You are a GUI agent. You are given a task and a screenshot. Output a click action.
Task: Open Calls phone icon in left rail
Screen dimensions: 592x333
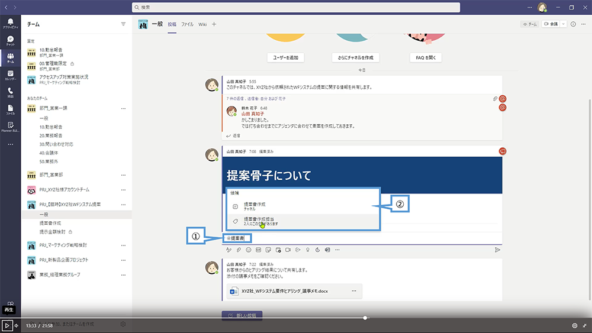[10, 92]
